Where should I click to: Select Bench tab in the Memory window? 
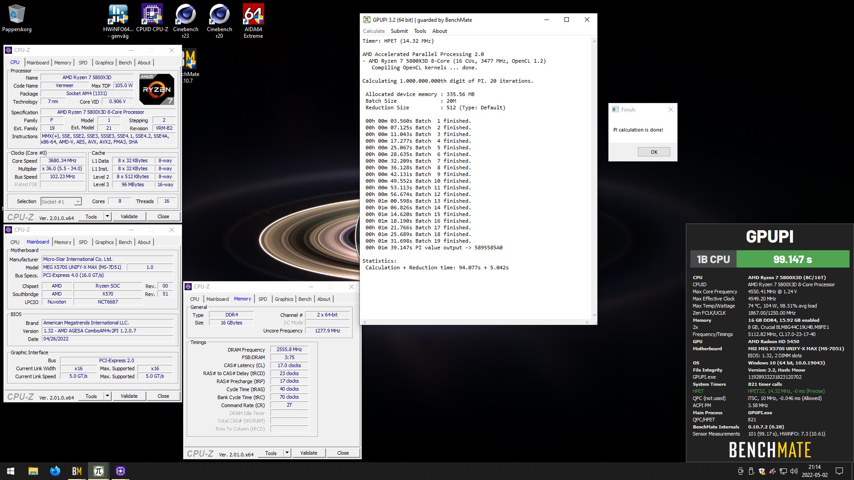pyautogui.click(x=305, y=299)
